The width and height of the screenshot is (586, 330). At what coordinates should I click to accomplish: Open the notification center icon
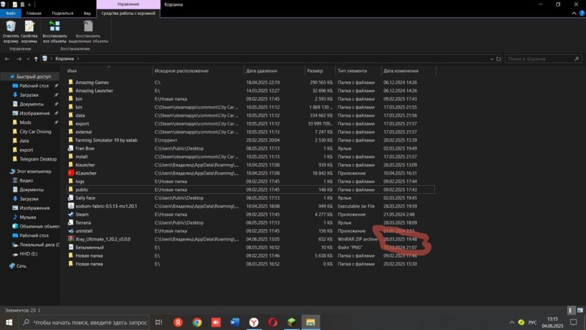[574, 322]
